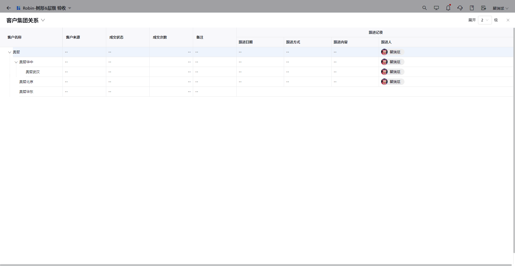Viewport: 515px width, 266px height.
Task: Click 翟瑞斌 follower tag in 奥哲北京 row
Action: tap(392, 82)
